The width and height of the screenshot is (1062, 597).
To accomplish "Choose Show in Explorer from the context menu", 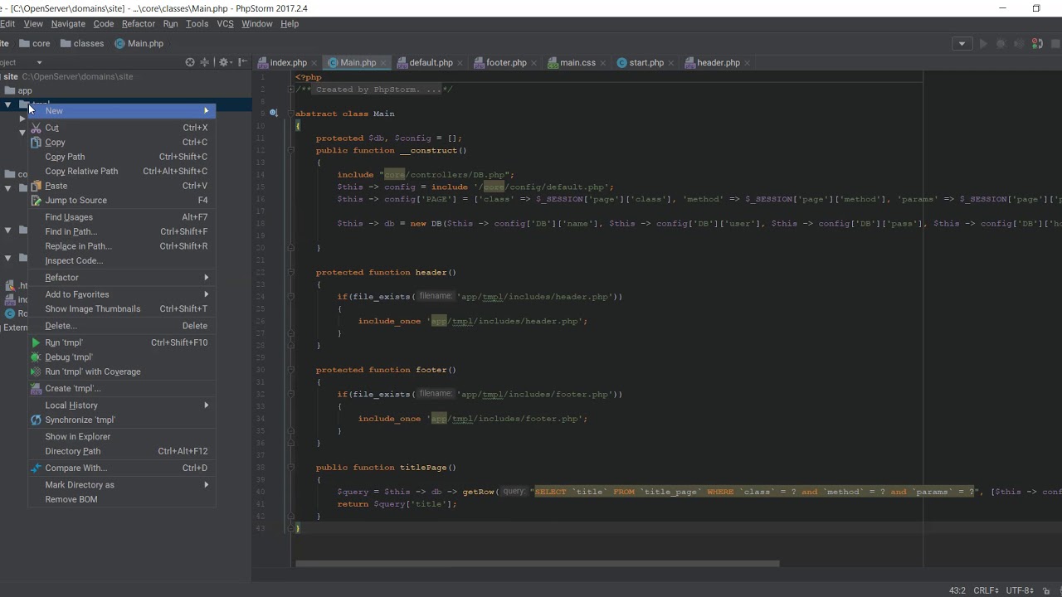I will (122, 437).
